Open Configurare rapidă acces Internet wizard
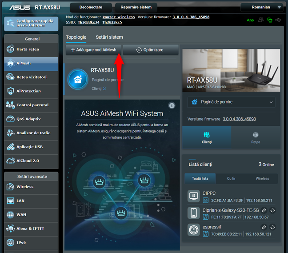This screenshot has width=288, height=253. 31,24
